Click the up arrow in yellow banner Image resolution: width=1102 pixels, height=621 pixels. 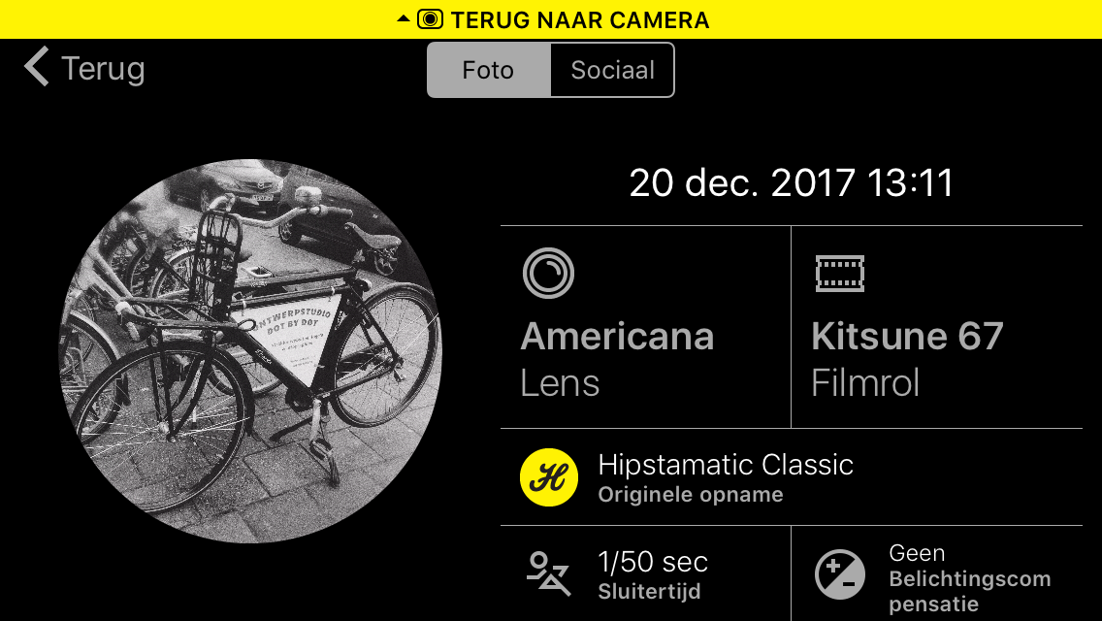[404, 18]
